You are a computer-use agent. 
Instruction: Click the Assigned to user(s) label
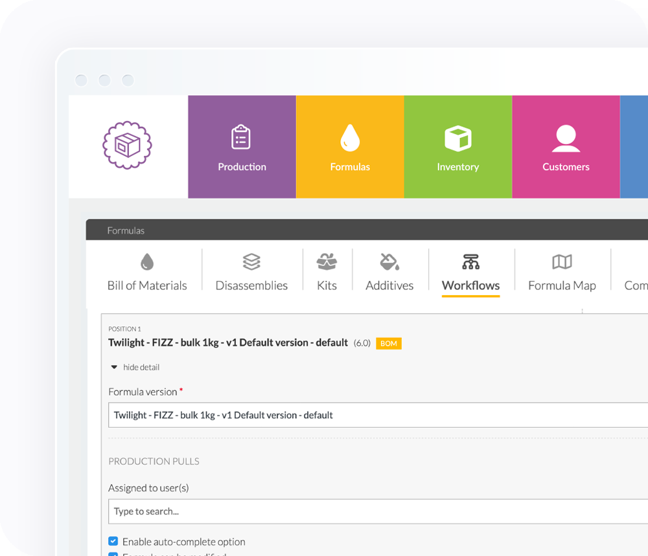pos(148,488)
